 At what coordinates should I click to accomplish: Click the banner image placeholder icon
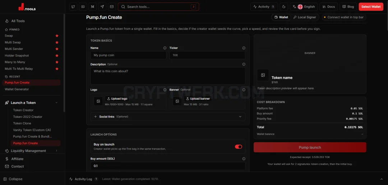point(177,101)
